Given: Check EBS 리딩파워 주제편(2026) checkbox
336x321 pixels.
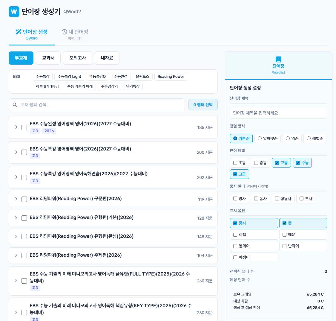Looking at the screenshot, I should pyautogui.click(x=24, y=255).
